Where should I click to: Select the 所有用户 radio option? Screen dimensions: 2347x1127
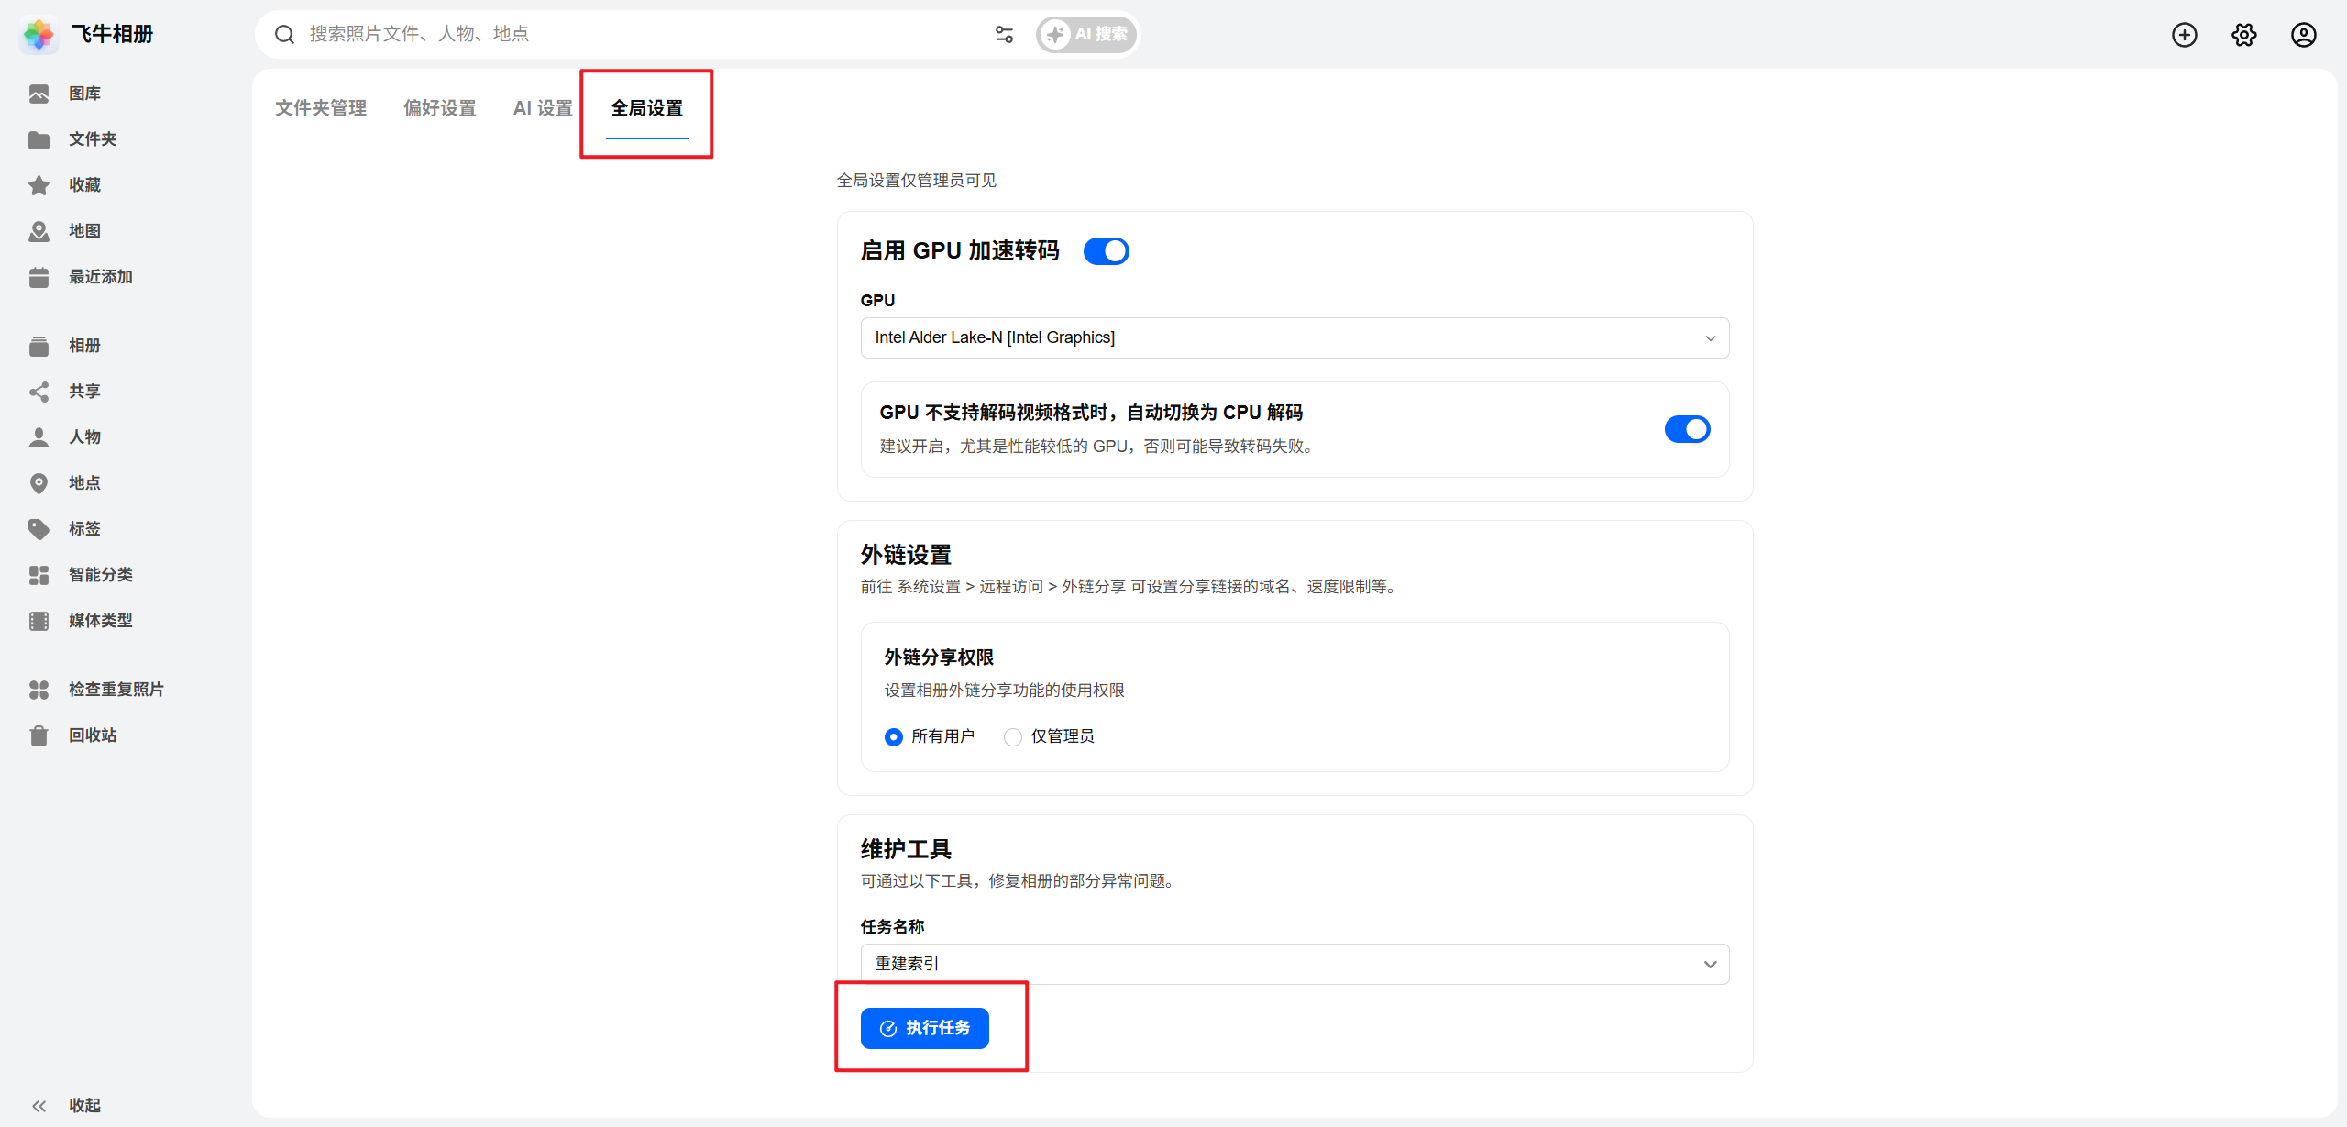(894, 737)
